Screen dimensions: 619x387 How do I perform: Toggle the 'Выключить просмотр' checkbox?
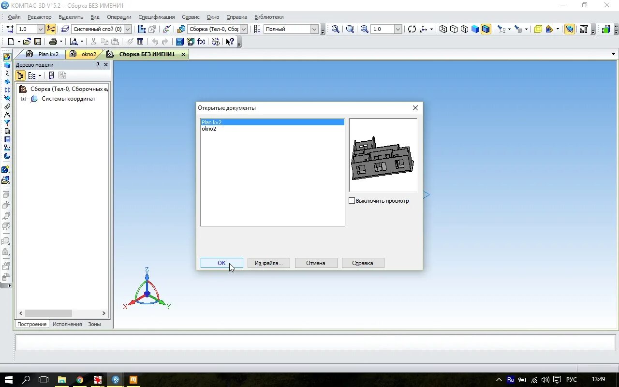tap(352, 201)
